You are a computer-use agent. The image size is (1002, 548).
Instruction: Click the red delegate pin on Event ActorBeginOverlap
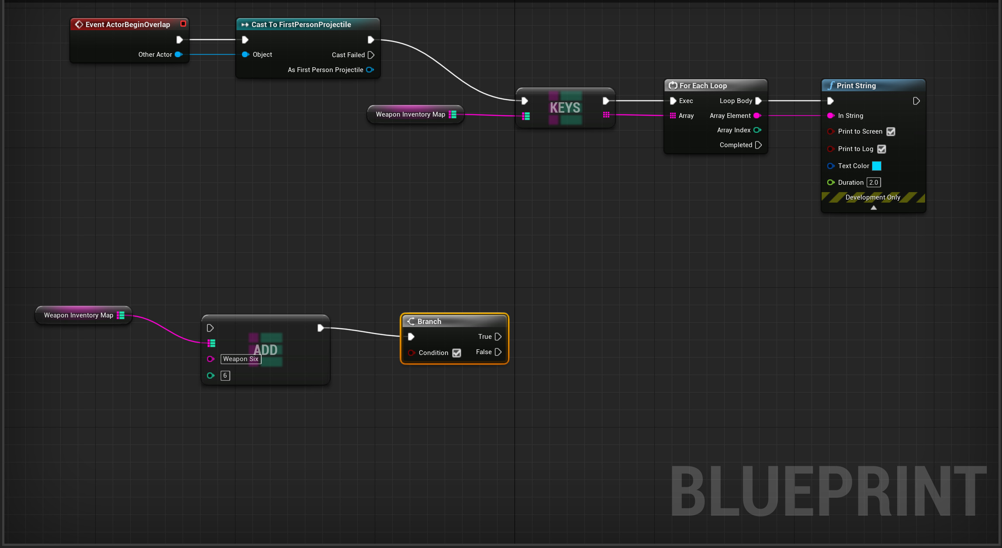pyautogui.click(x=183, y=24)
